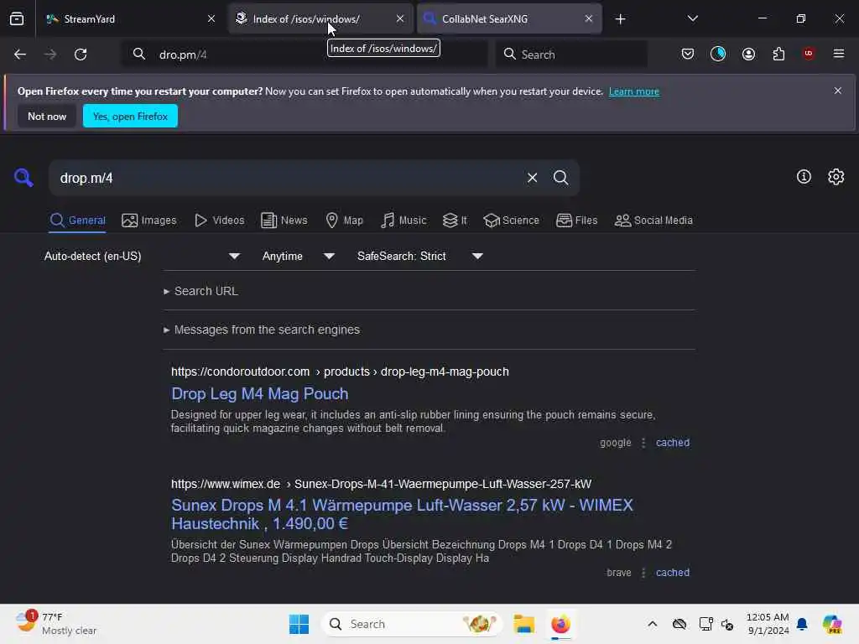Click the www.wimex.de result URL
This screenshot has width=859, height=644.
[x=382, y=484]
